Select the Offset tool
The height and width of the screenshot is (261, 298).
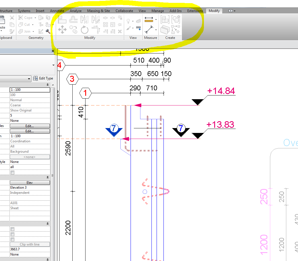[x=73, y=19]
